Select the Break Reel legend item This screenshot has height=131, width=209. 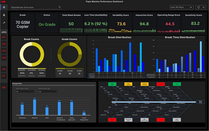click(x=22, y=73)
